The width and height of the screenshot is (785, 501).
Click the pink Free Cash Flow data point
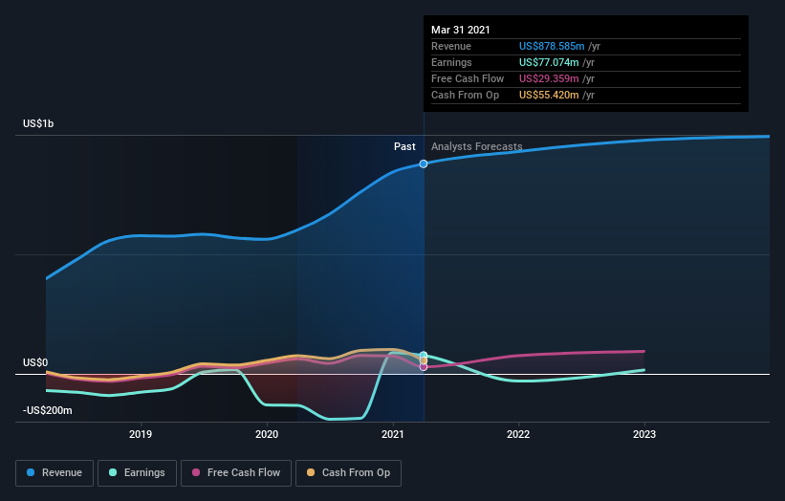click(x=424, y=367)
